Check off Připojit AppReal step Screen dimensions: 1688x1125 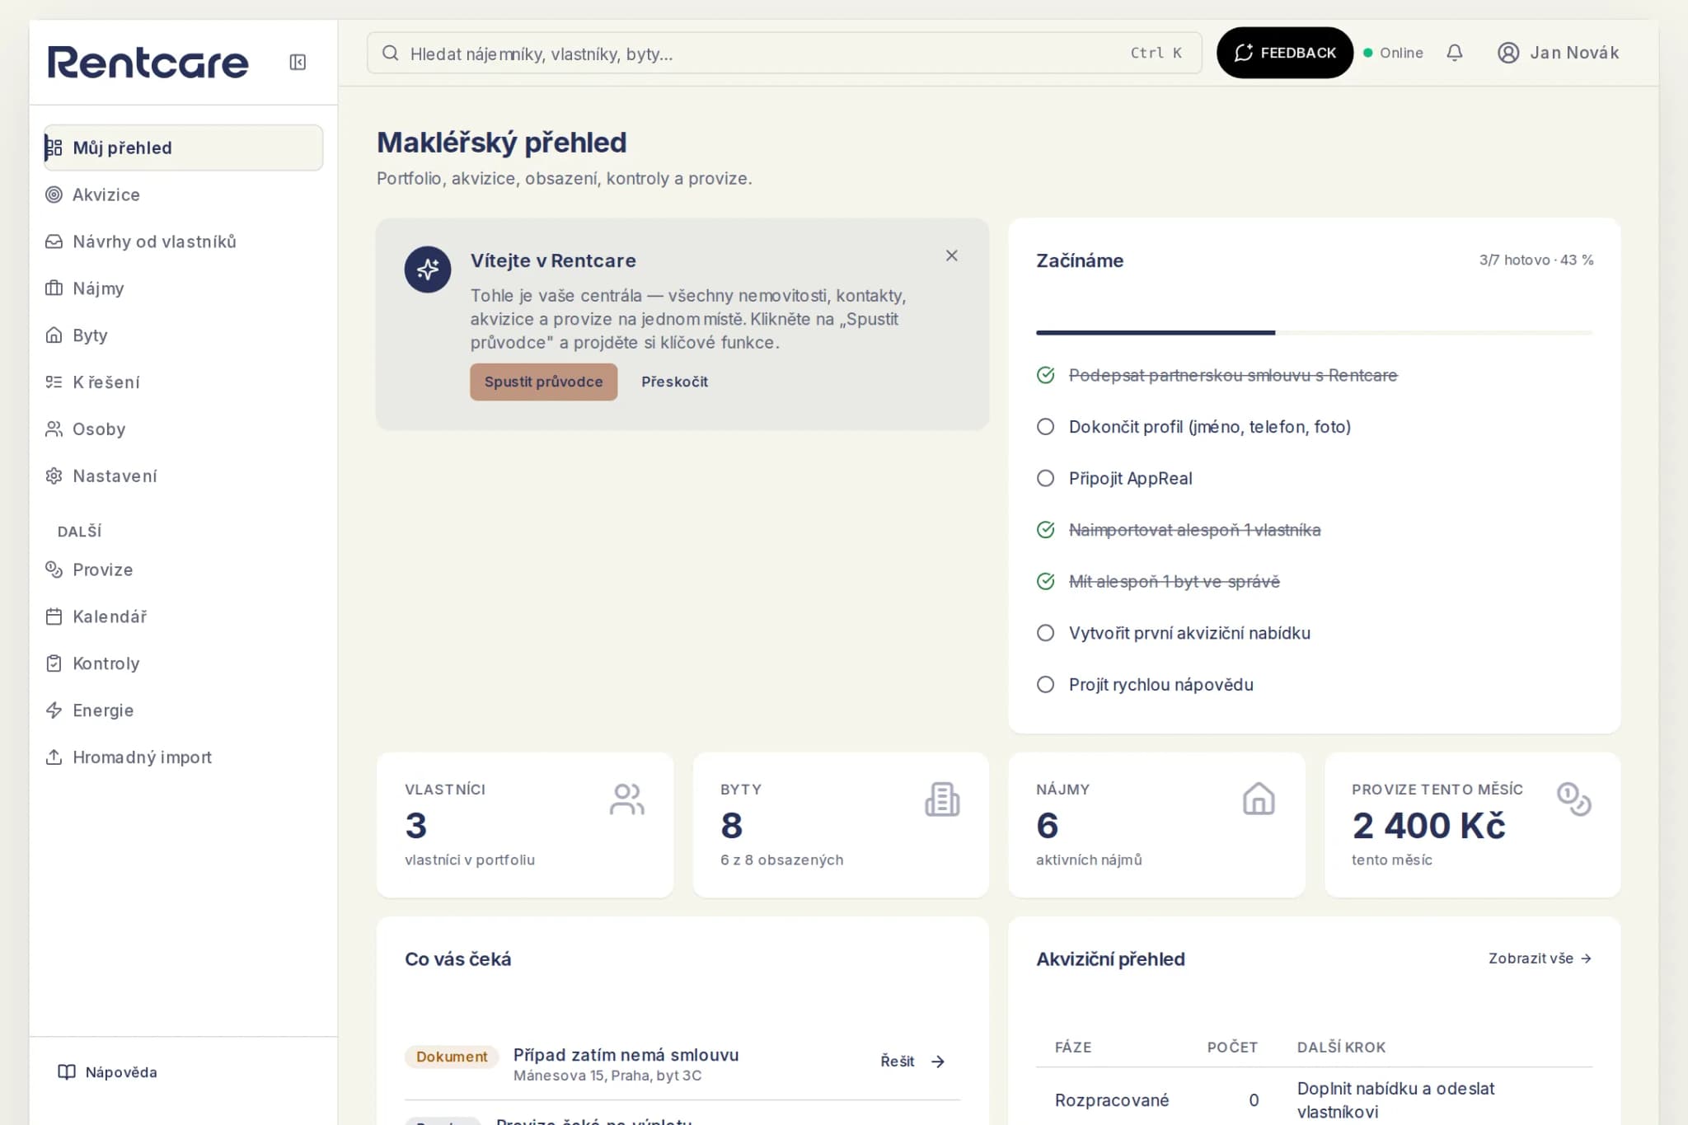click(x=1045, y=479)
